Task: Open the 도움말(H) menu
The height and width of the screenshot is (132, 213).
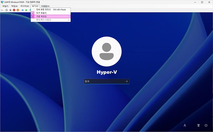Action: (x=45, y=6)
